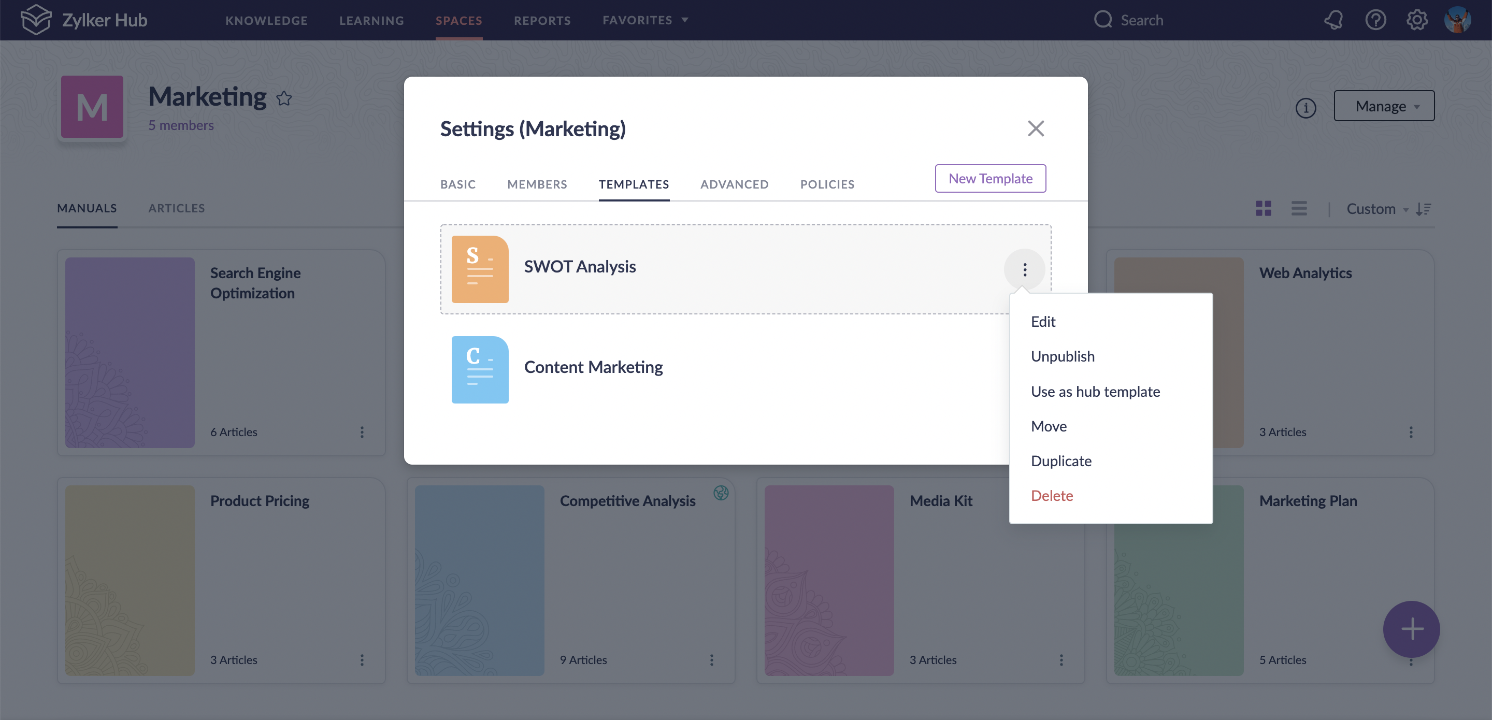Open the help question mark icon

pyautogui.click(x=1375, y=20)
